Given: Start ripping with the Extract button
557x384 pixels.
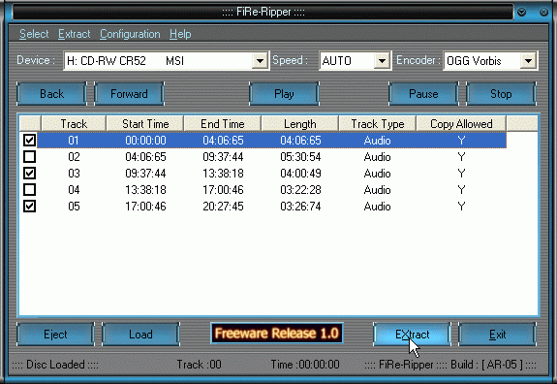Looking at the screenshot, I should tap(412, 335).
